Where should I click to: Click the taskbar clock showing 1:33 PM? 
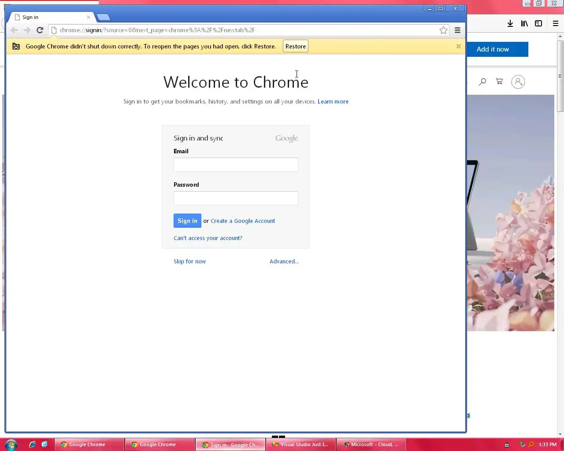point(547,444)
